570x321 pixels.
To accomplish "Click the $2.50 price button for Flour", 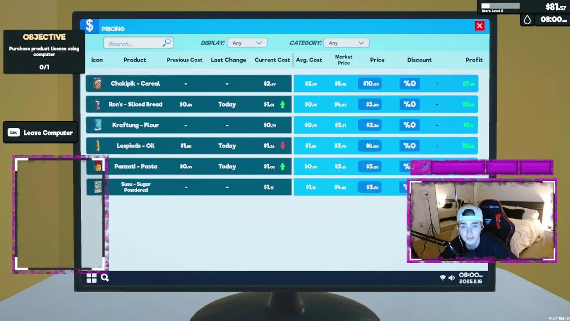I will coord(370,125).
